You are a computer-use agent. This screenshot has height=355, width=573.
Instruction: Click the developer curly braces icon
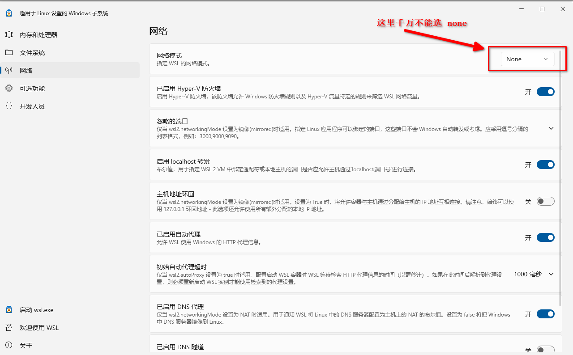click(9, 106)
